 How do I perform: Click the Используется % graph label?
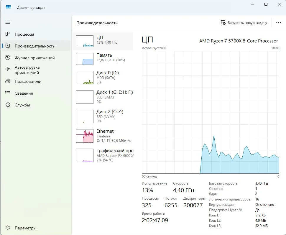click(154, 48)
